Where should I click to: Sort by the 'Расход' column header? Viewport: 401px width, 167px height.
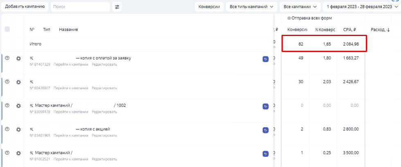[x=380, y=29]
